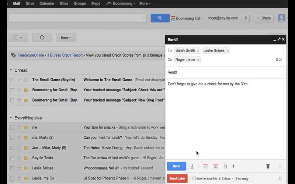Remove Leslie Snipes recipient chip with its x
This screenshot has height=184, width=295.
point(228,51)
